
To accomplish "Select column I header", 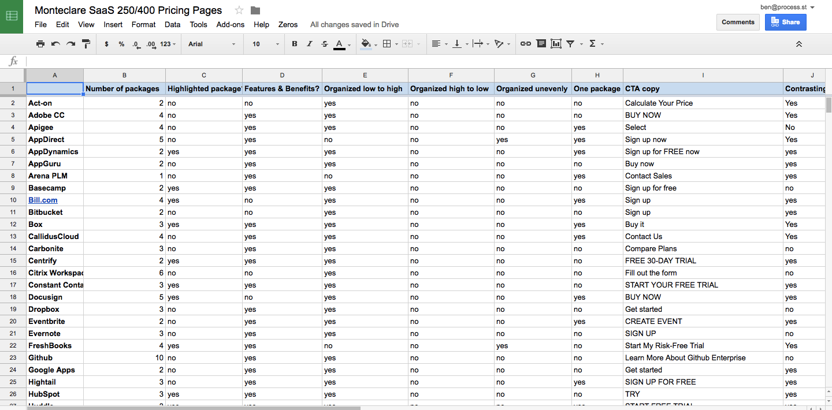I will coord(703,75).
